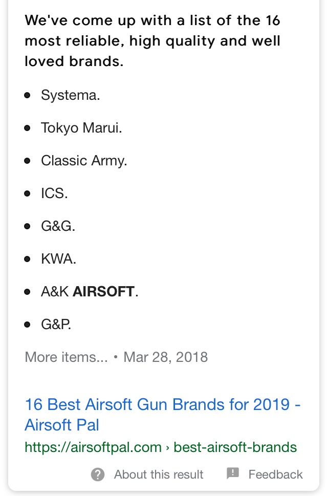
Task: Click the feedback exclamation icon
Action: click(x=233, y=473)
